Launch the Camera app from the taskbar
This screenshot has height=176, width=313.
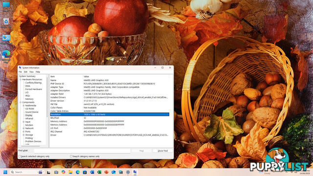pos(56,172)
